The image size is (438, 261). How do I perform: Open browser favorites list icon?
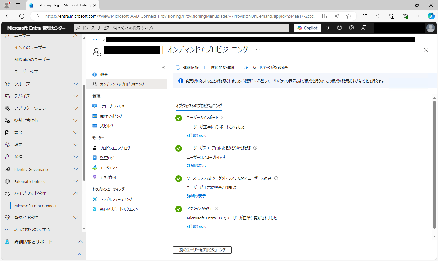(x=378, y=16)
